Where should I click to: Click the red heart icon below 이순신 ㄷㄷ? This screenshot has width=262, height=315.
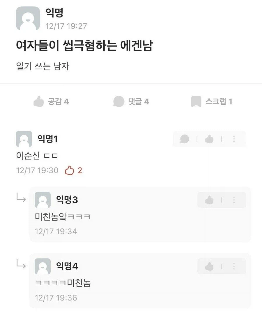[70, 170]
